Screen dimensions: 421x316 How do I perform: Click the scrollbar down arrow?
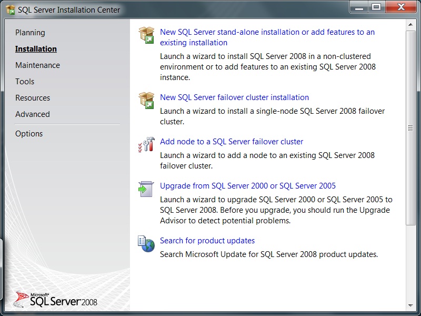(410, 305)
